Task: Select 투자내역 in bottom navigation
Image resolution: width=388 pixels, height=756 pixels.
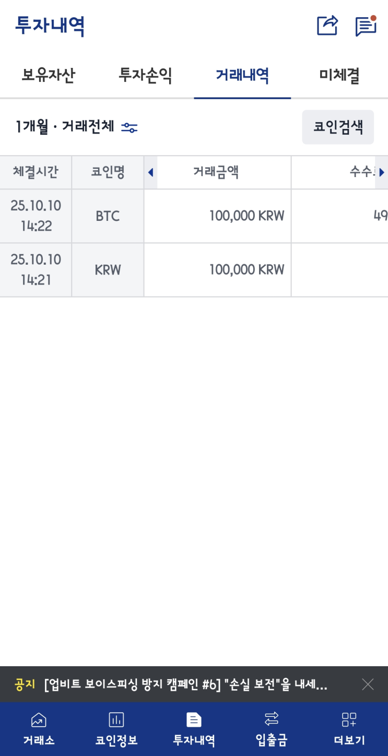Action: 194,729
